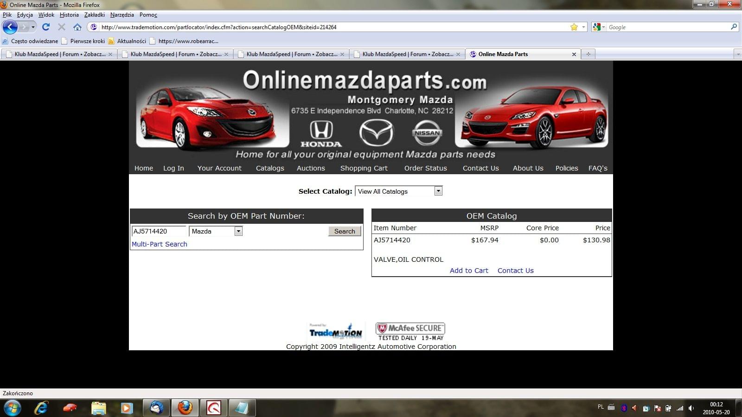Close the Online Mazda Parts tab
The width and height of the screenshot is (742, 417).
tap(574, 54)
